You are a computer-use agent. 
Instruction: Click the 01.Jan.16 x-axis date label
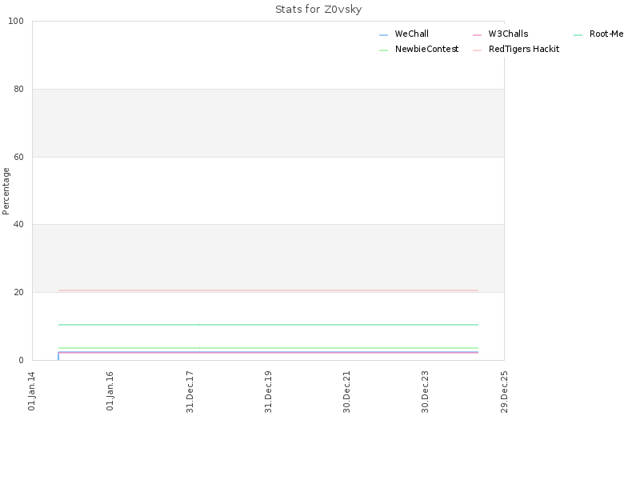click(x=110, y=390)
